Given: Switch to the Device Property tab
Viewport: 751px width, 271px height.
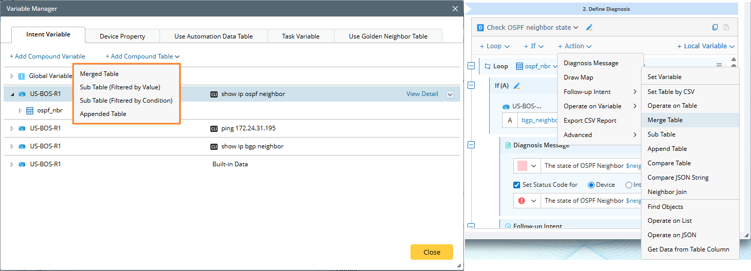Looking at the screenshot, I should (x=122, y=36).
